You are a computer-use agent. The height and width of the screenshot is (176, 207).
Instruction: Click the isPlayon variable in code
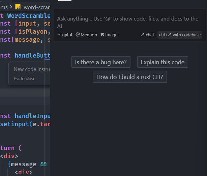coord(33,32)
